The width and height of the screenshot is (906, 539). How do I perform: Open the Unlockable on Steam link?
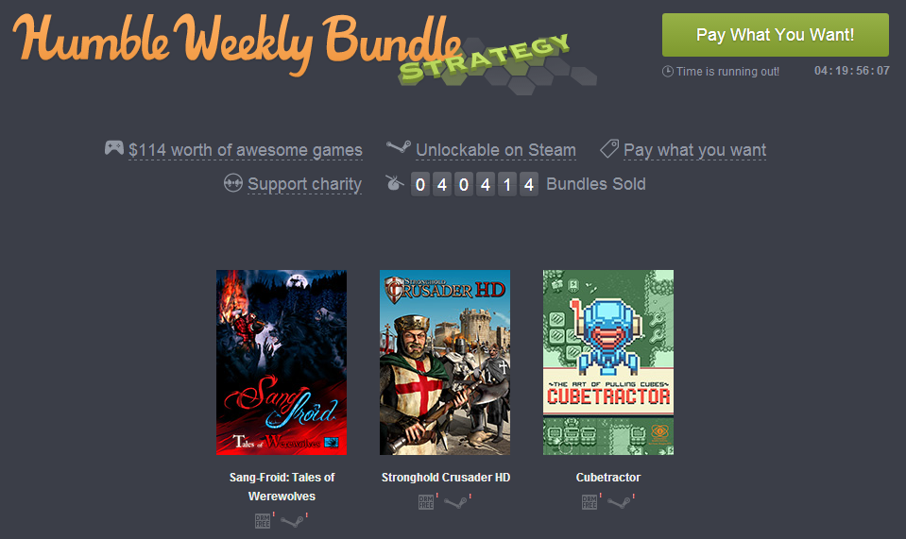pos(496,150)
